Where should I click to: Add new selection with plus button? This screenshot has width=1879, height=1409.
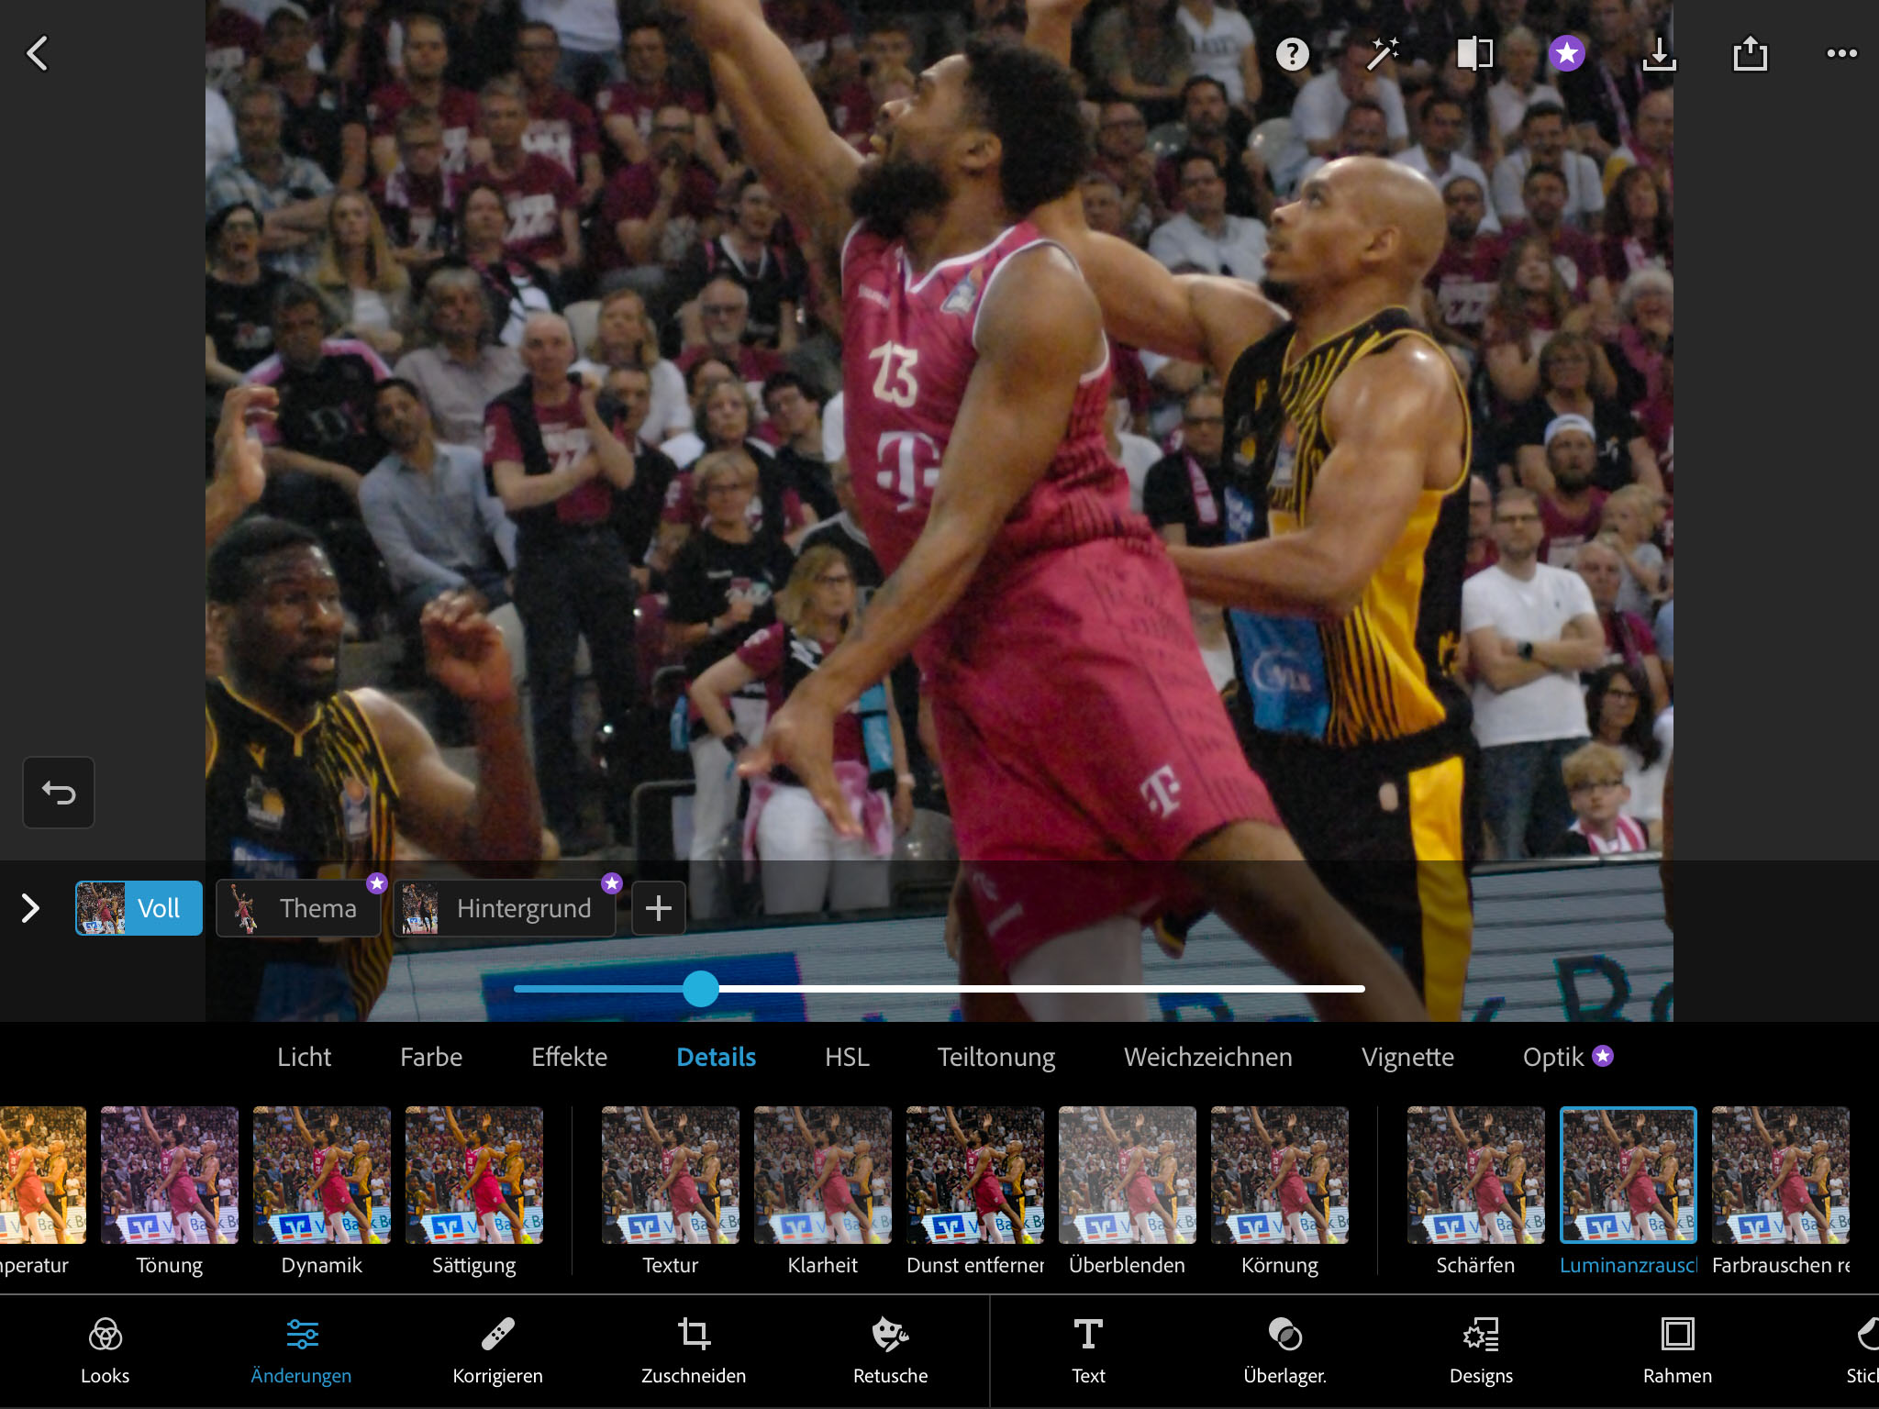click(658, 908)
